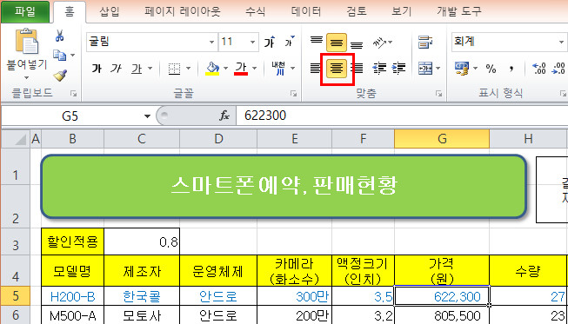Click the wrap text icon
The height and width of the screenshot is (324, 568).
[x=423, y=43]
